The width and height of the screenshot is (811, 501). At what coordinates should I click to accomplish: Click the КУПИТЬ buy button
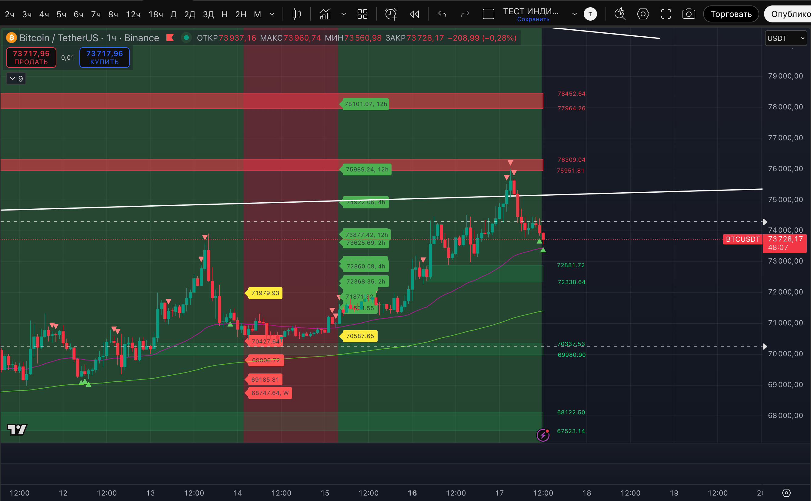pos(104,58)
